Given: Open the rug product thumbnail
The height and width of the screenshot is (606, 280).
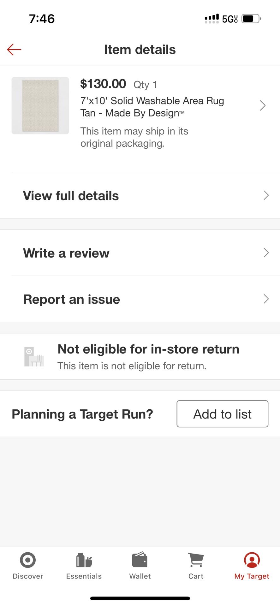Looking at the screenshot, I should (40, 105).
